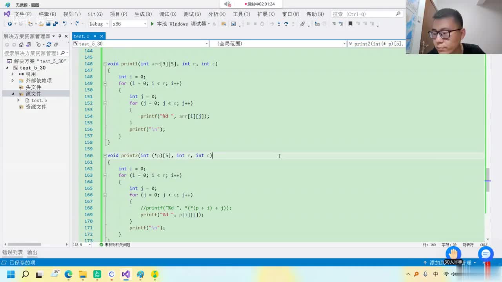Click the Stop debugging square icon

[x=255, y=24]
